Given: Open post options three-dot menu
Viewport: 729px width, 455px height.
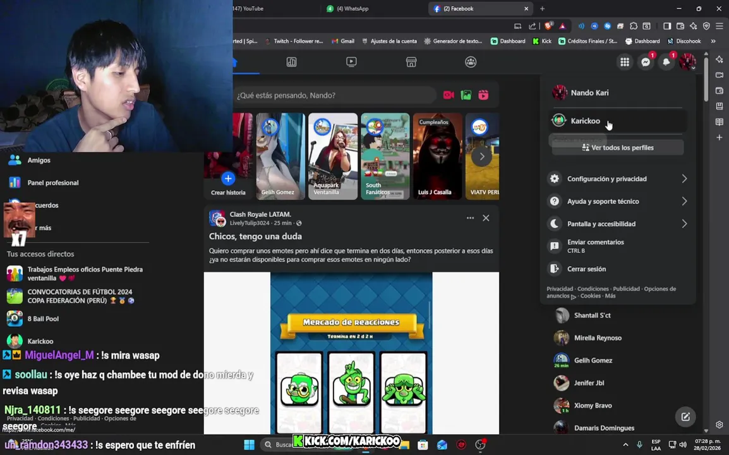Looking at the screenshot, I should pyautogui.click(x=470, y=218).
